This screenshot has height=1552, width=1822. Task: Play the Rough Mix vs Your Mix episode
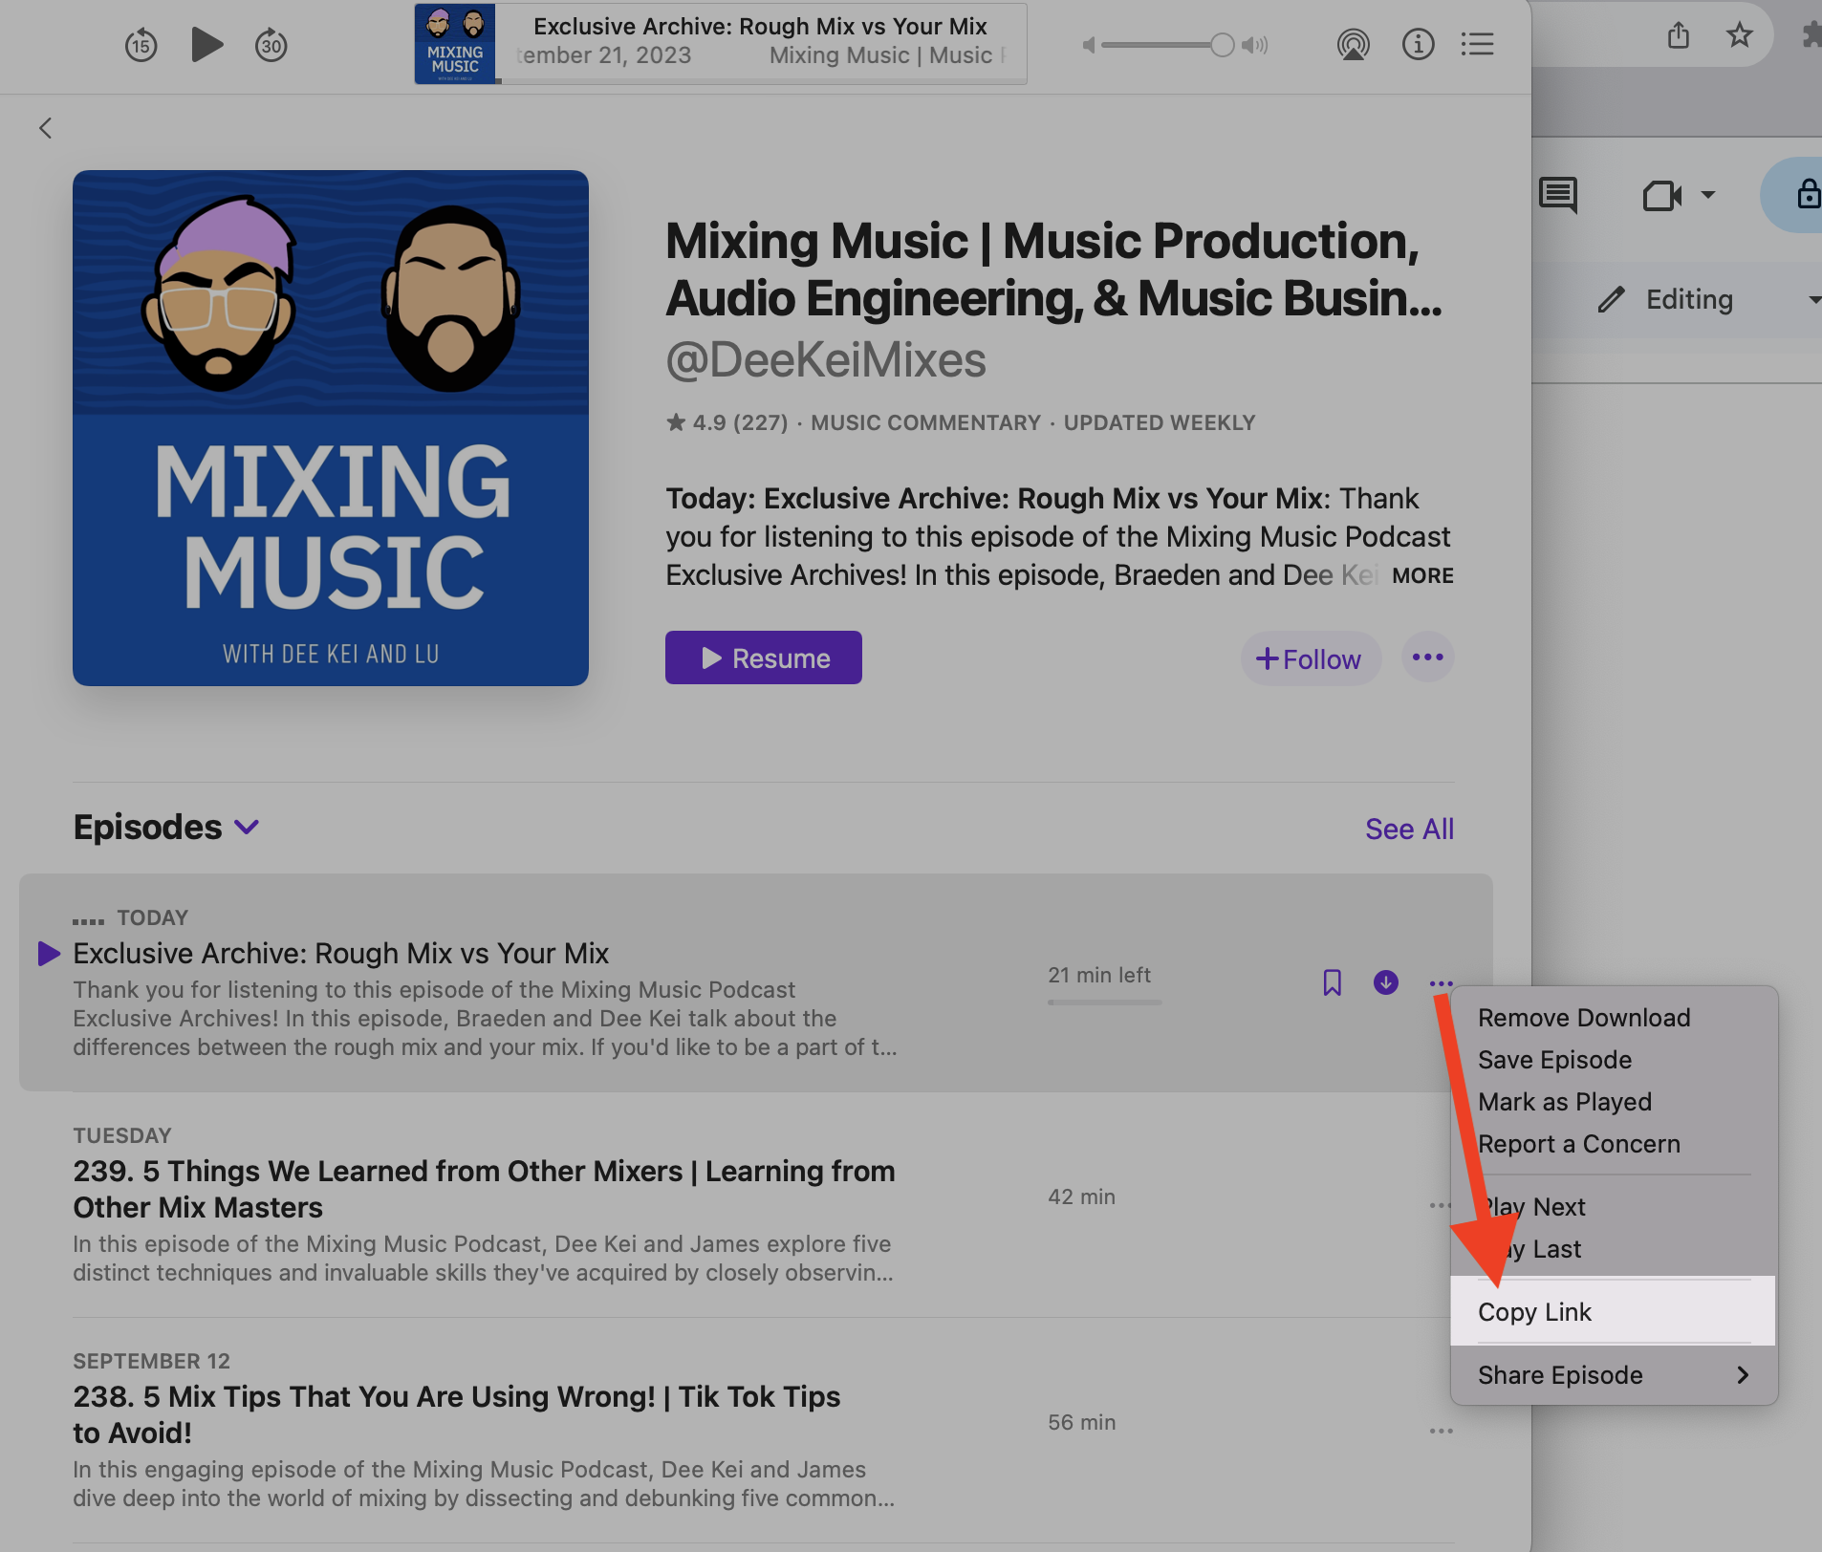49,953
